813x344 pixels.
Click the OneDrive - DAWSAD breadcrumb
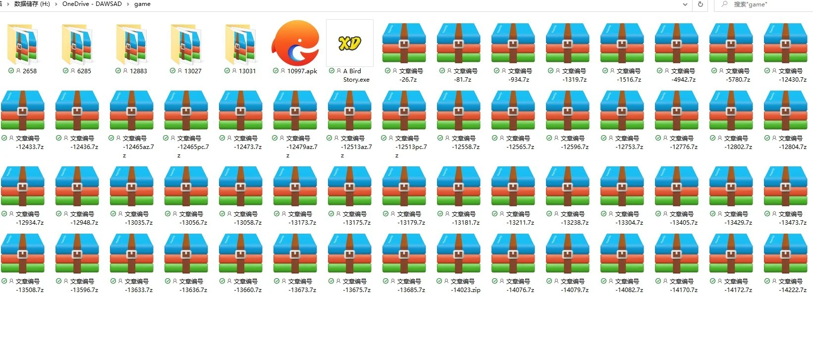pyautogui.click(x=92, y=4)
